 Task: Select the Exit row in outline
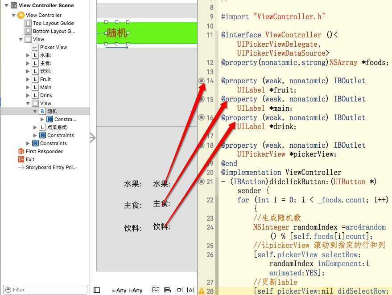[x=45, y=159]
